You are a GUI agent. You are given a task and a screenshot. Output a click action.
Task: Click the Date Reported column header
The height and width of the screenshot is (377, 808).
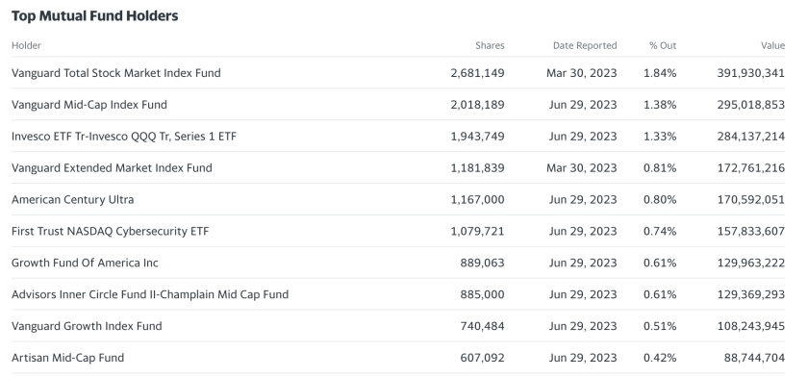[585, 45]
